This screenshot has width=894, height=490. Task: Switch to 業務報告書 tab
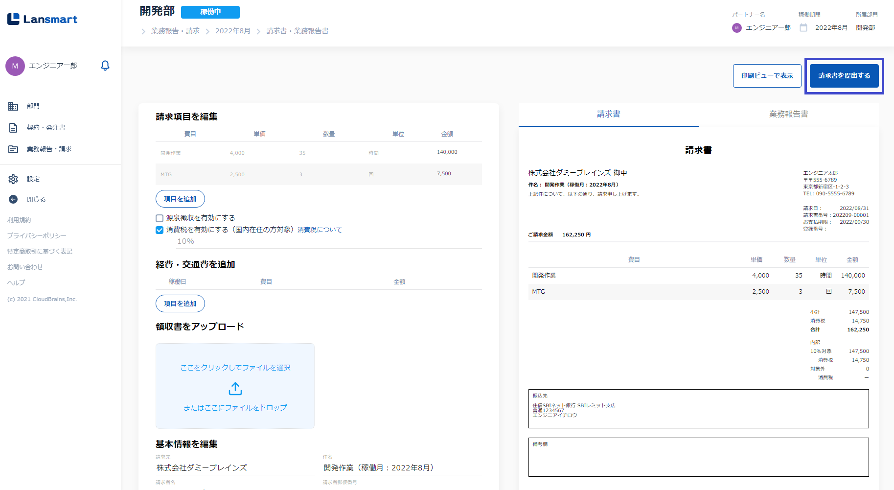pos(788,114)
